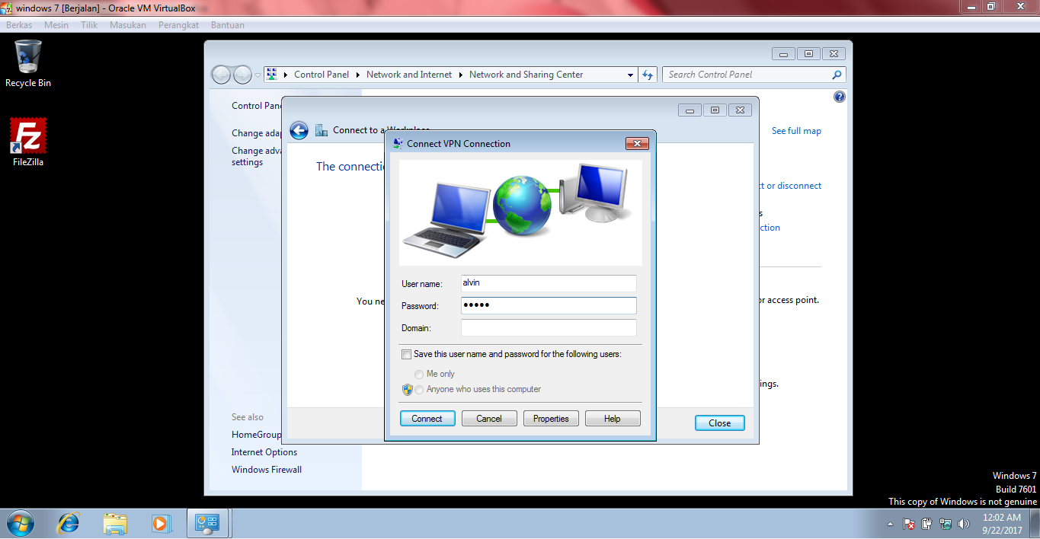1040x539 pixels.
Task: Select the Control Panel taskbar button
Action: point(207,524)
